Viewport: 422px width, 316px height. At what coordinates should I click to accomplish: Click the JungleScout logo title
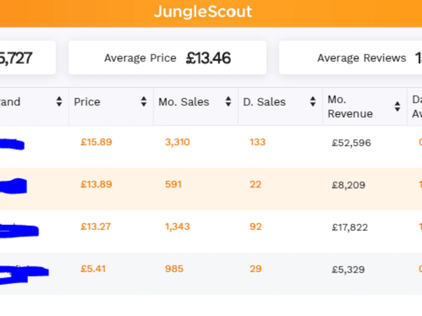[203, 12]
